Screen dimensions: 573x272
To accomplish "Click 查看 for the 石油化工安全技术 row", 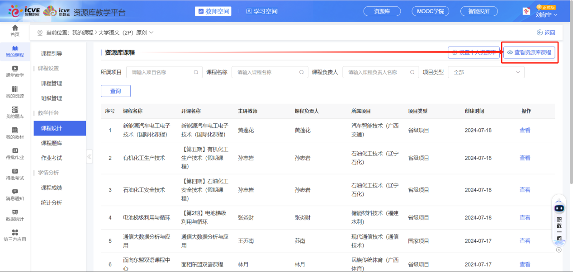I will click(x=525, y=190).
